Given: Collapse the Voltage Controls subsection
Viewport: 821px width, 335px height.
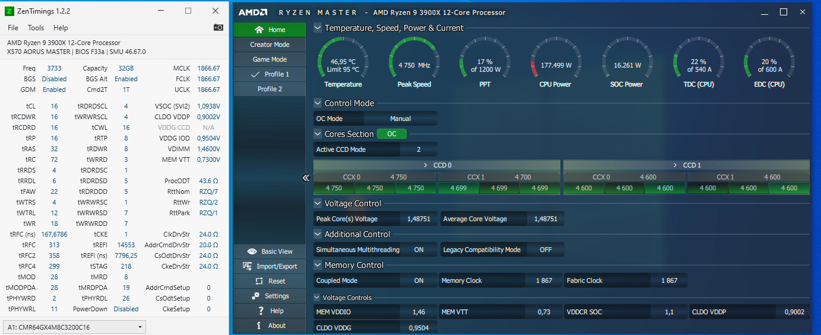Looking at the screenshot, I should tap(316, 298).
